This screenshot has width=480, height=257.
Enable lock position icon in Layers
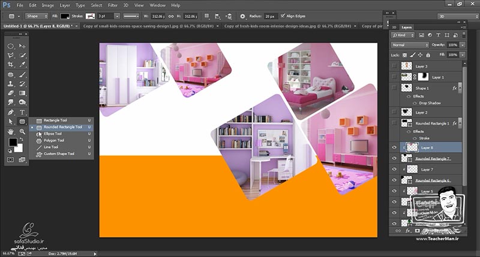(x=420, y=55)
